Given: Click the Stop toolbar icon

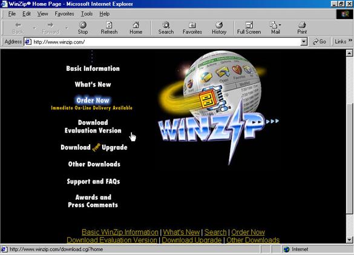Looking at the screenshot, I should point(83,28).
